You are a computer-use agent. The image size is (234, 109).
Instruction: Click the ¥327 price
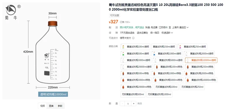[113, 22]
